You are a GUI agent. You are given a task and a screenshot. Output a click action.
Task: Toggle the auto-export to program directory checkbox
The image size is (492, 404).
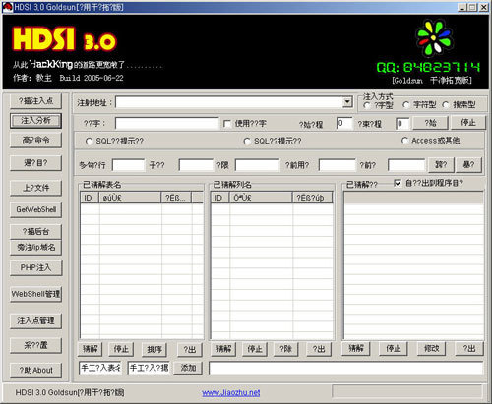click(x=398, y=183)
